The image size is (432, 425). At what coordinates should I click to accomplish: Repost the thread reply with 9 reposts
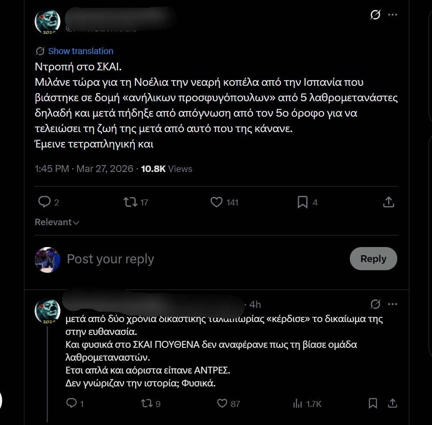click(146, 403)
